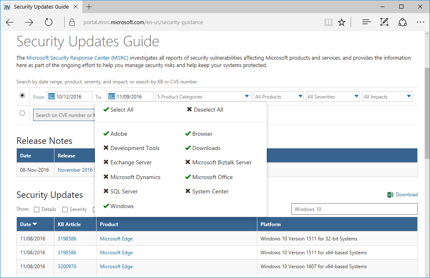Expand the All Products dropdown

(x=279, y=96)
